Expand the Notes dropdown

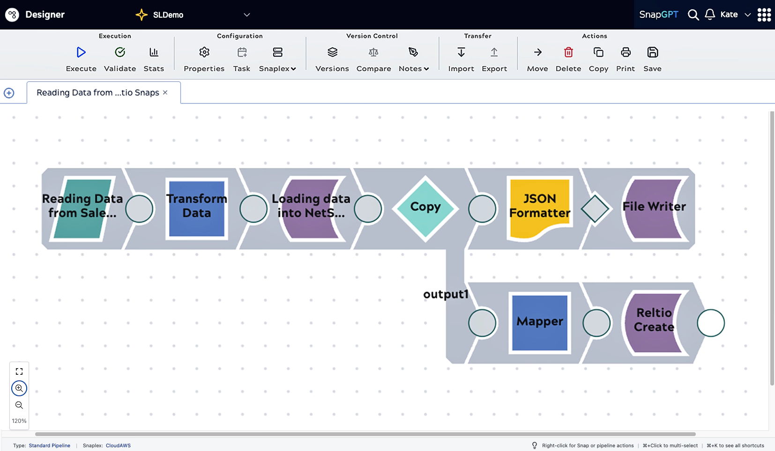coord(414,68)
